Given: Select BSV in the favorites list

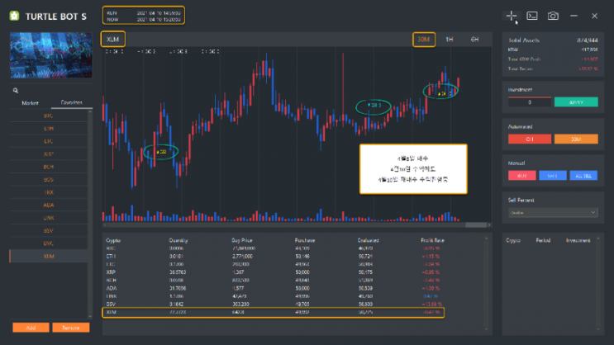Looking at the screenshot, I should [49, 231].
